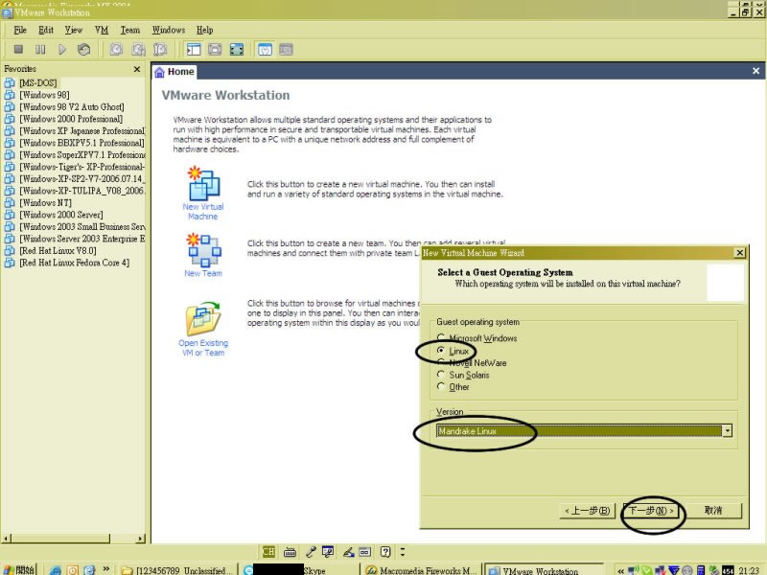Click the Quick Switch toolbar icon
767x575 pixels.
click(215, 50)
